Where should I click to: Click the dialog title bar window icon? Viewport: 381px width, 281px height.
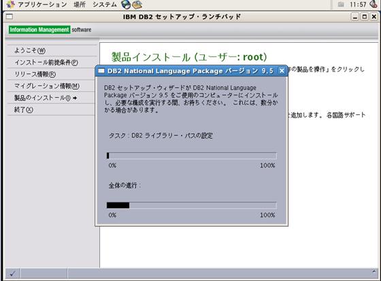(101, 71)
